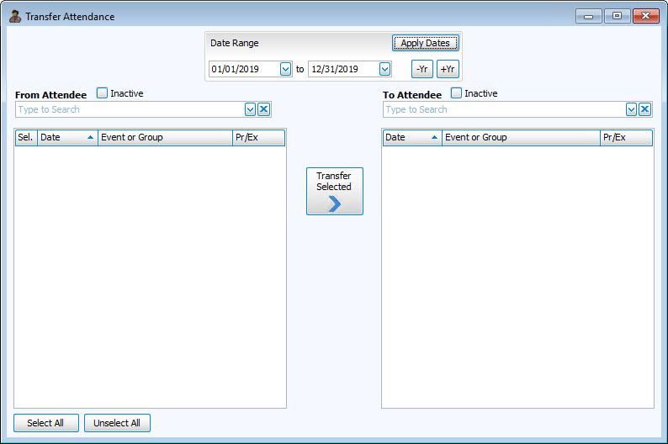Open the start date dropdown calendar
The width and height of the screenshot is (668, 444).
point(285,69)
